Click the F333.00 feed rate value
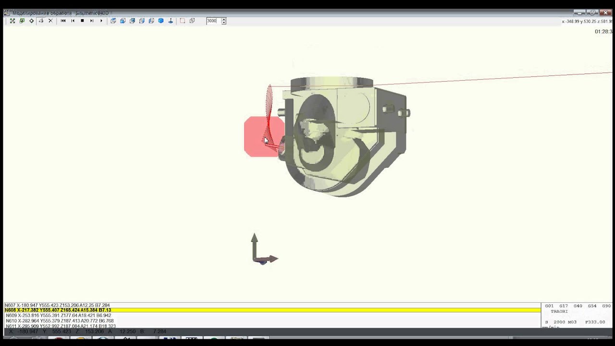The height and width of the screenshot is (346, 615). pyautogui.click(x=595, y=322)
